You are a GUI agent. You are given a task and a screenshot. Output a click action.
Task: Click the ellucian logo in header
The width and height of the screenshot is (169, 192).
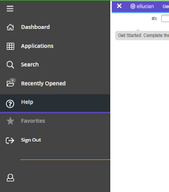[x=142, y=6]
